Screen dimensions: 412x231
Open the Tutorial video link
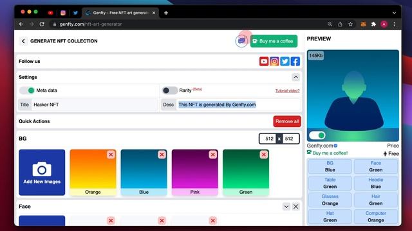click(x=288, y=90)
